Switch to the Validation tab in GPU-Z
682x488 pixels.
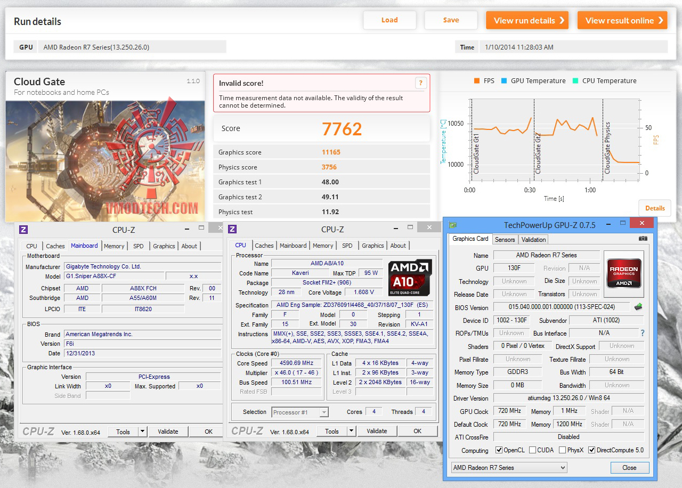(x=533, y=240)
